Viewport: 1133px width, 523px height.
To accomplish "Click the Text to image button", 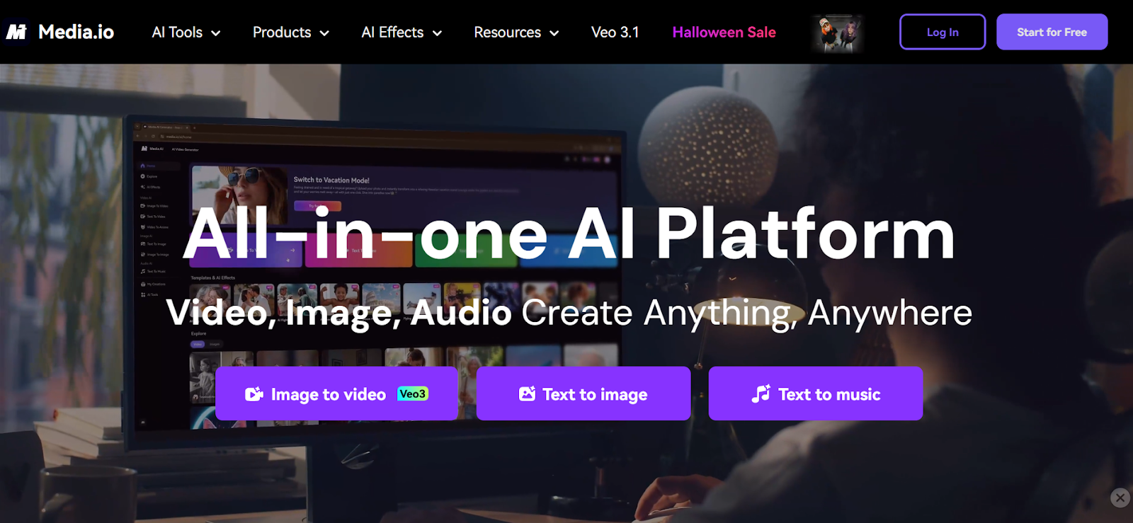I will tap(583, 393).
